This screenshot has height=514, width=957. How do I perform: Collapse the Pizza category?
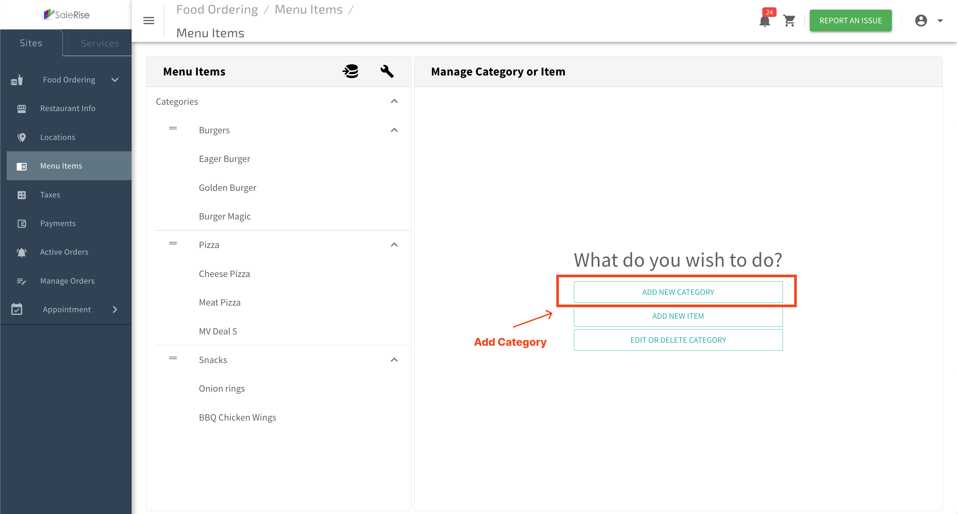(x=394, y=245)
